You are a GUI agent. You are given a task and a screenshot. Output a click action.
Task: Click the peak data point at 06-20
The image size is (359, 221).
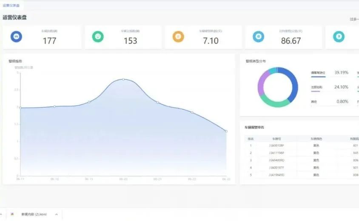123,79
